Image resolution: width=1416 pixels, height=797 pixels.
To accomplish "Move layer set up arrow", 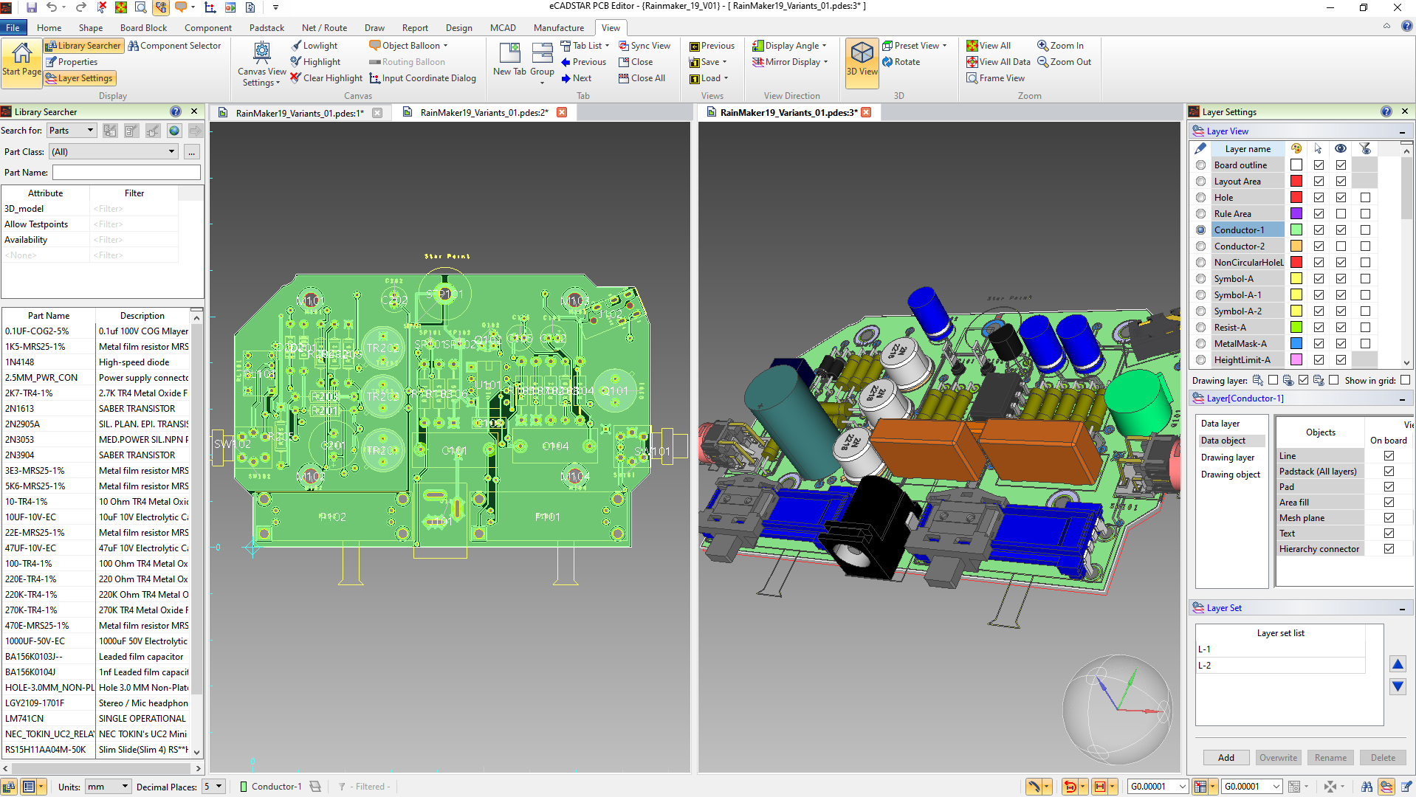I will pos(1398,664).
